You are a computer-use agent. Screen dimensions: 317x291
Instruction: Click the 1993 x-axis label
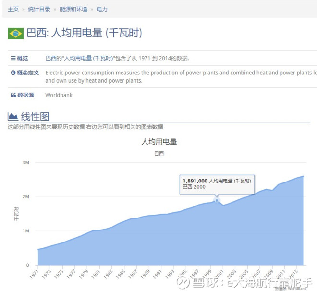[170, 274]
